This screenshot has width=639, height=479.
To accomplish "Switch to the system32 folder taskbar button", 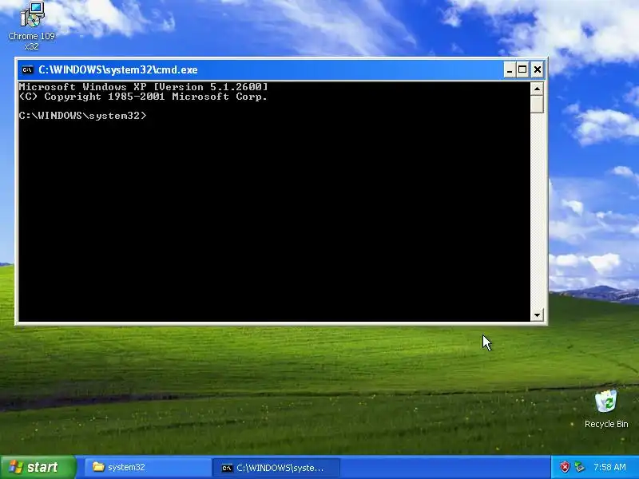I will 149,467.
